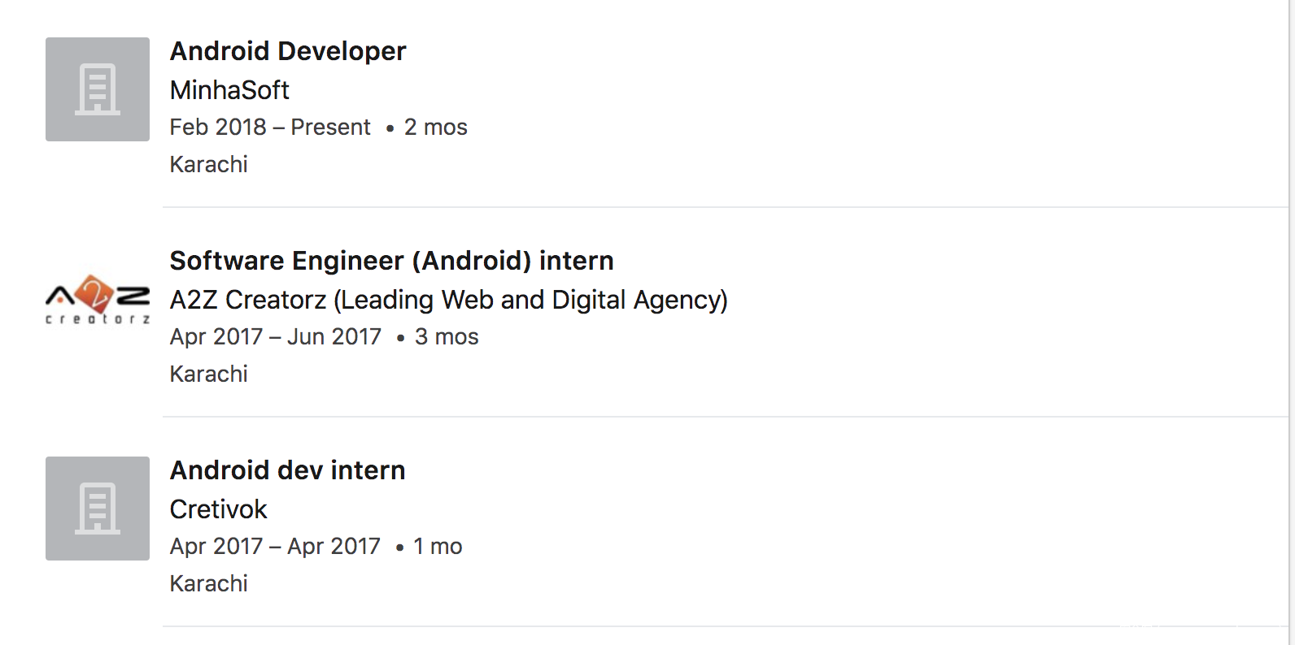Select the MinhaSoft company name
Screen dimensions: 1295x645
click(x=229, y=90)
